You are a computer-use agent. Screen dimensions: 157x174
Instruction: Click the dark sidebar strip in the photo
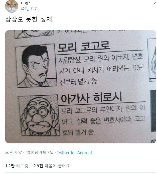pos(153,111)
